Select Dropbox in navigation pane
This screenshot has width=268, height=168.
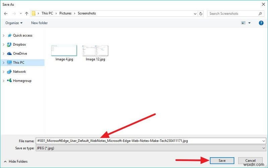19,45
